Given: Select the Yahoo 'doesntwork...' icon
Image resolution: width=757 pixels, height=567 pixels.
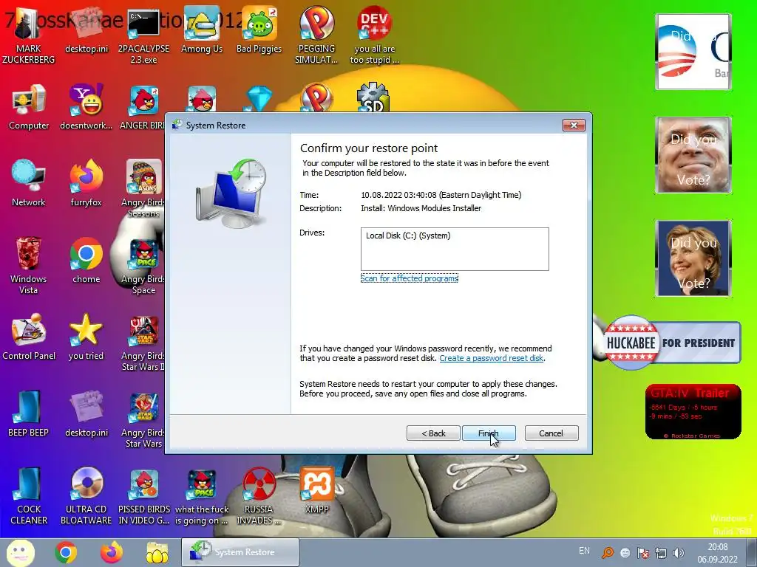Looking at the screenshot, I should 86,107.
